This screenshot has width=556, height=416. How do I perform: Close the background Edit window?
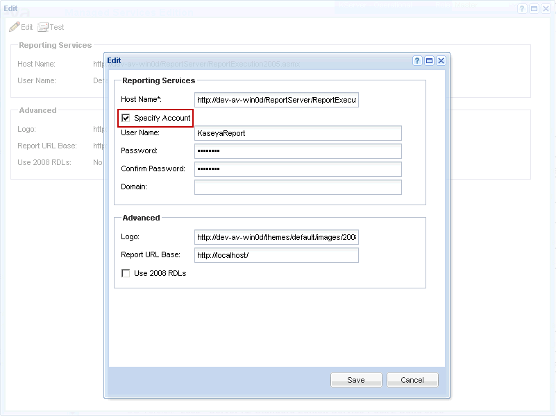(x=546, y=9)
